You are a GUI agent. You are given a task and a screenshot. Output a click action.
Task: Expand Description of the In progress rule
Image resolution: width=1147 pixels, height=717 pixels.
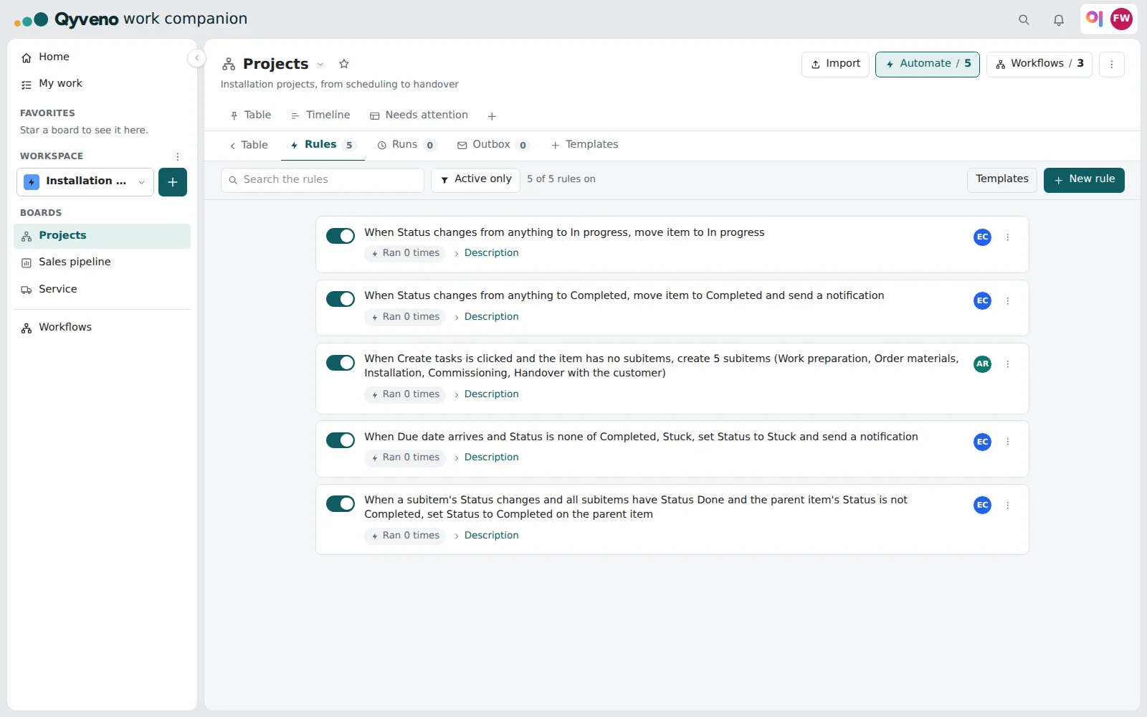486,253
